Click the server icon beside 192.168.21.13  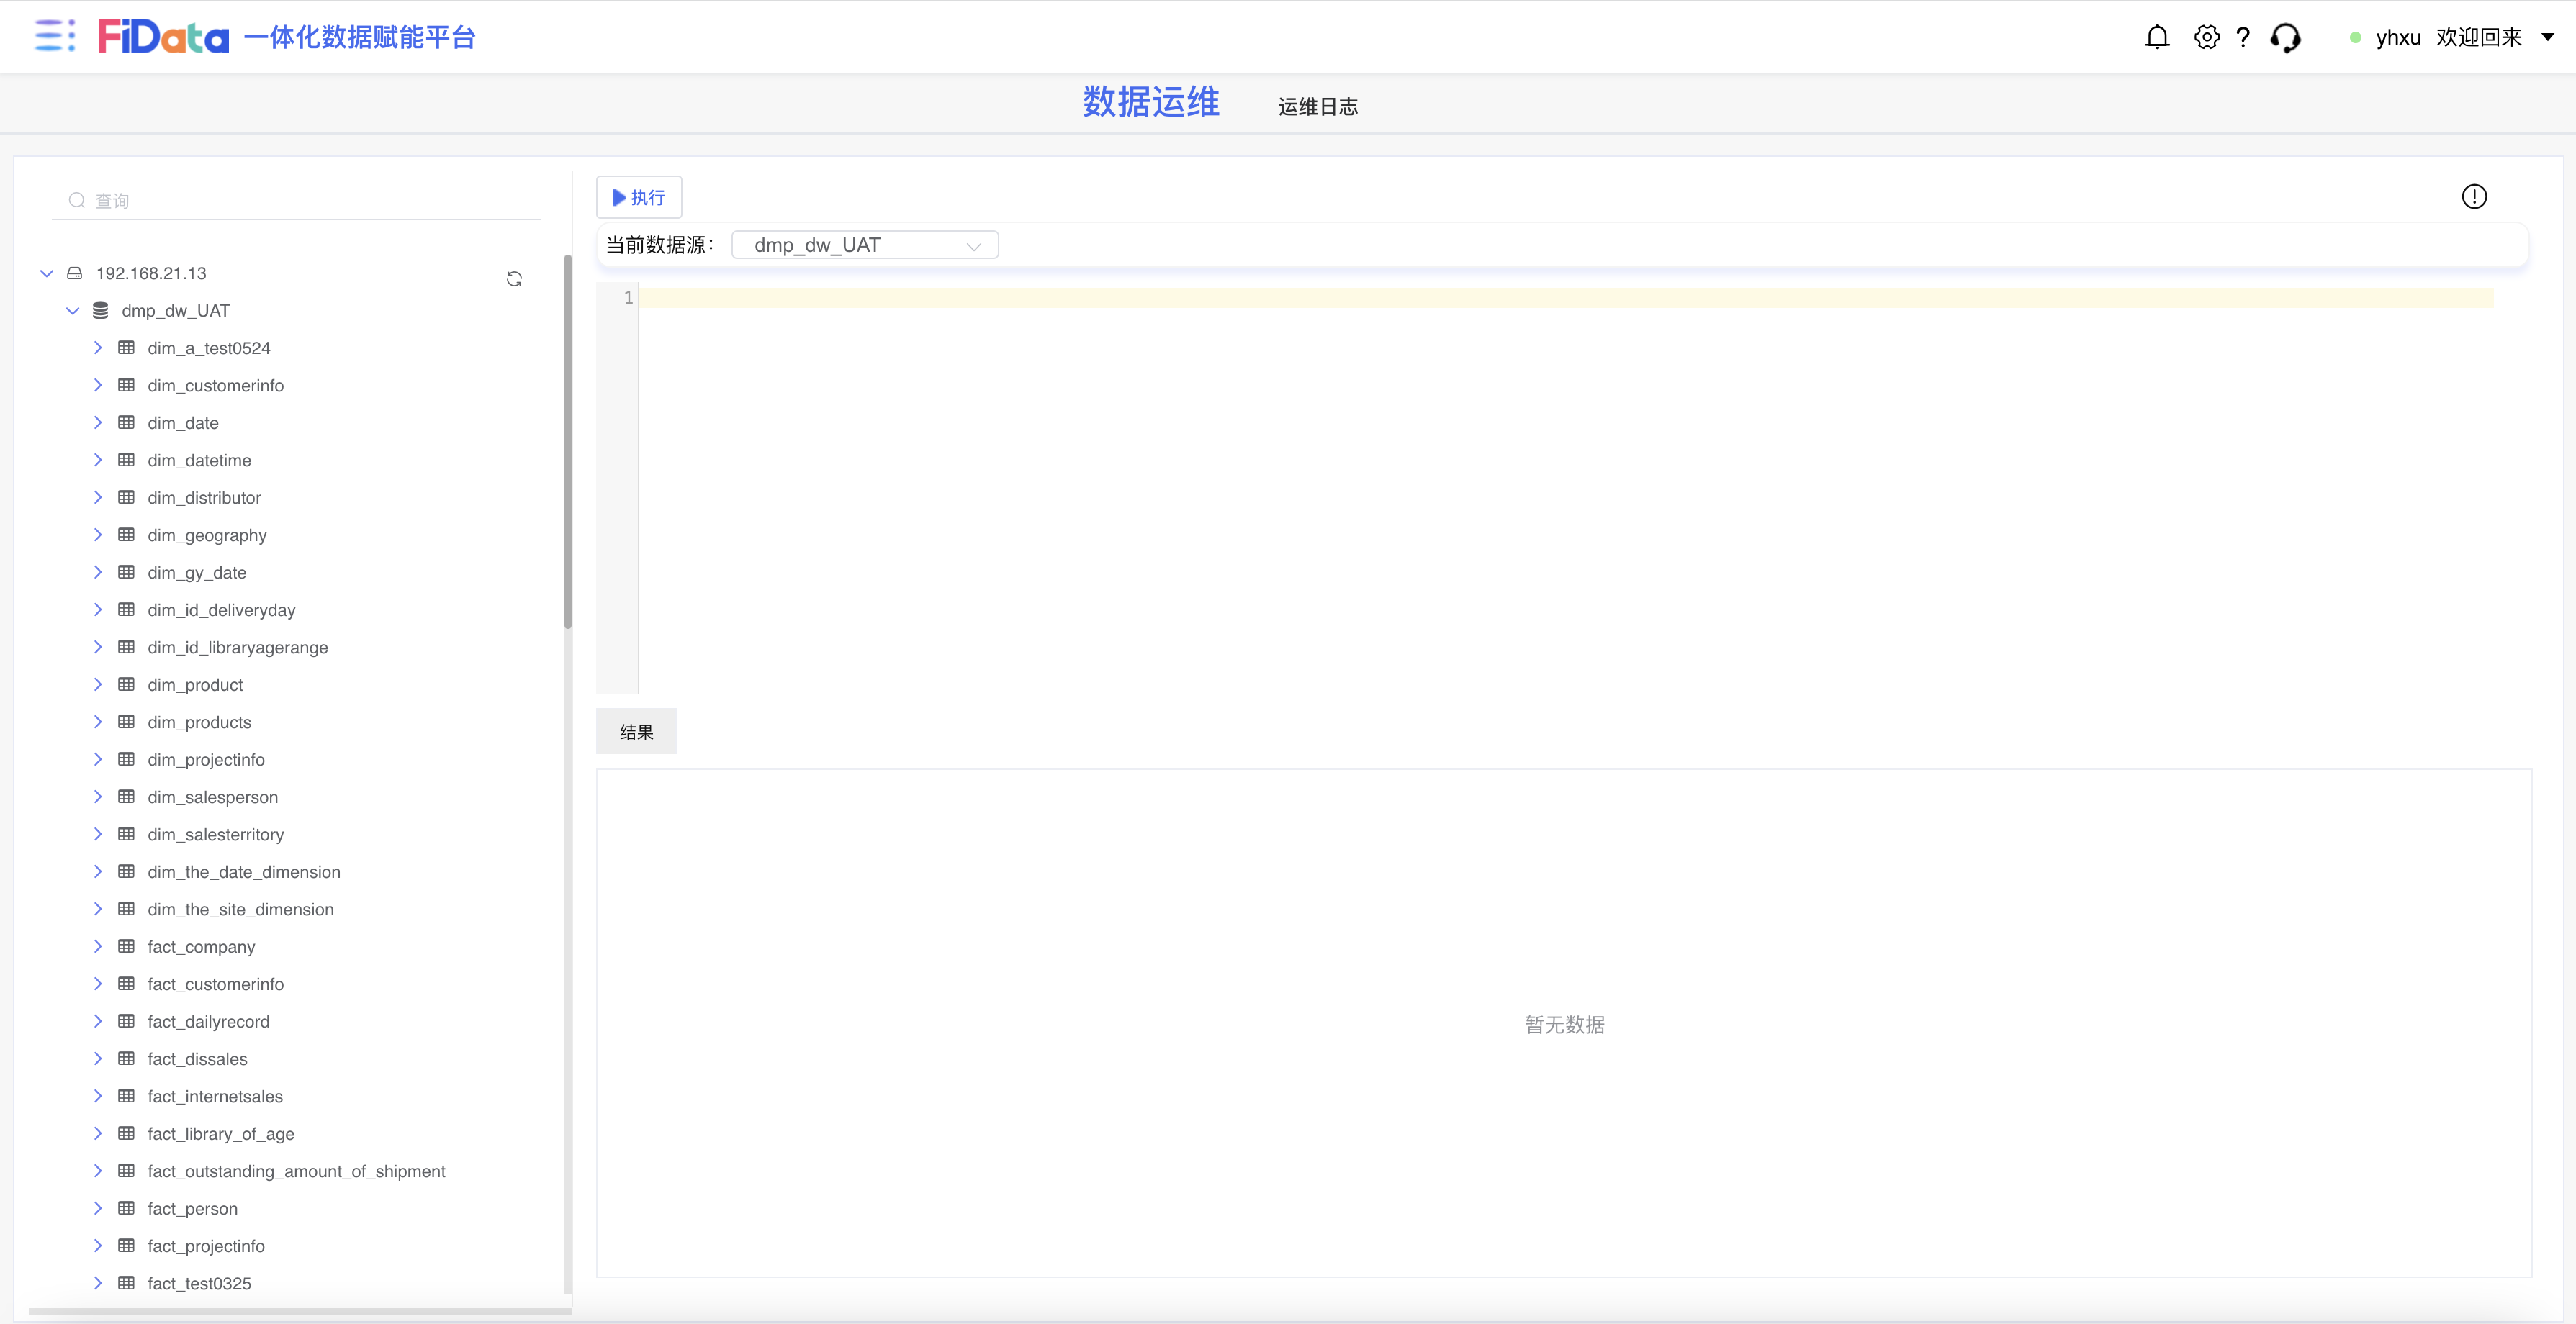pyautogui.click(x=74, y=273)
